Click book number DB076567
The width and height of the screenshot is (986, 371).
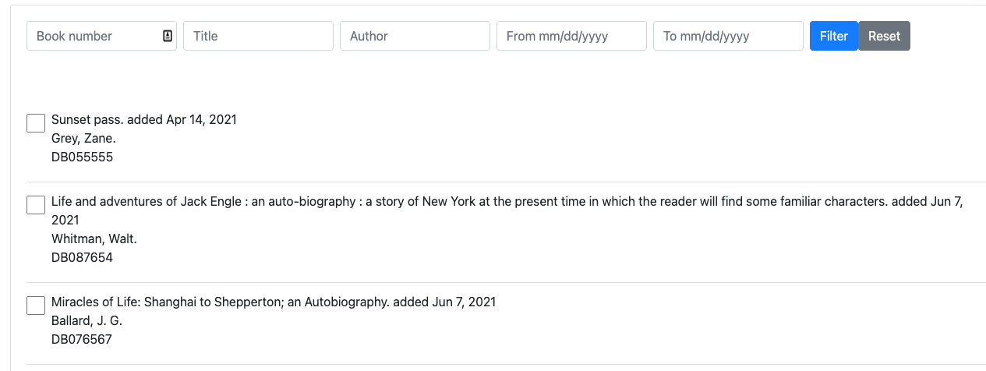coord(82,339)
